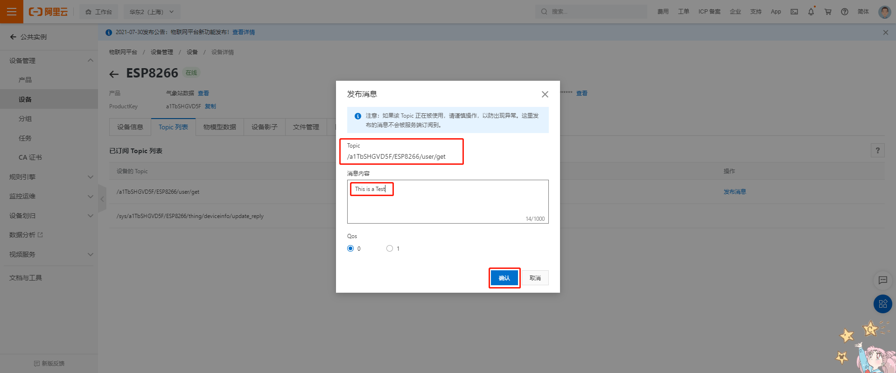Copy the ProductKey via 复制 link

210,106
